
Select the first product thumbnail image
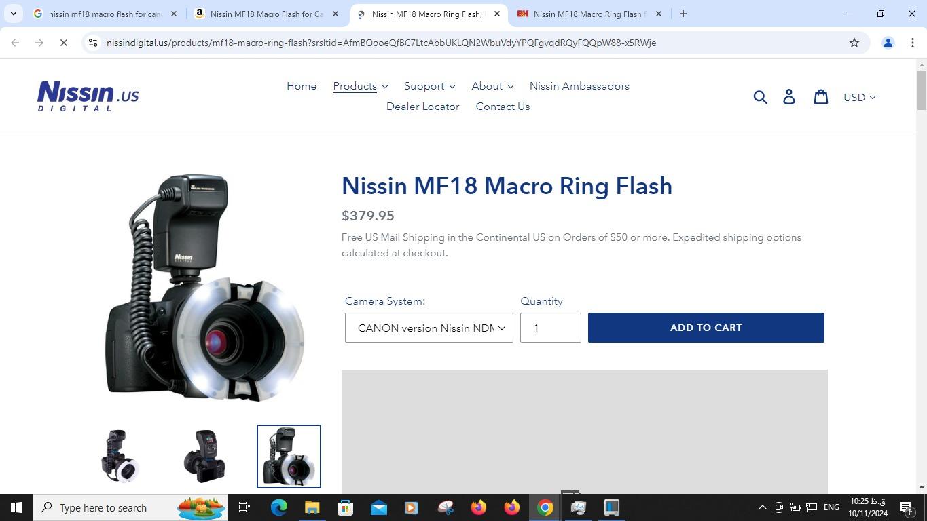[120, 456]
